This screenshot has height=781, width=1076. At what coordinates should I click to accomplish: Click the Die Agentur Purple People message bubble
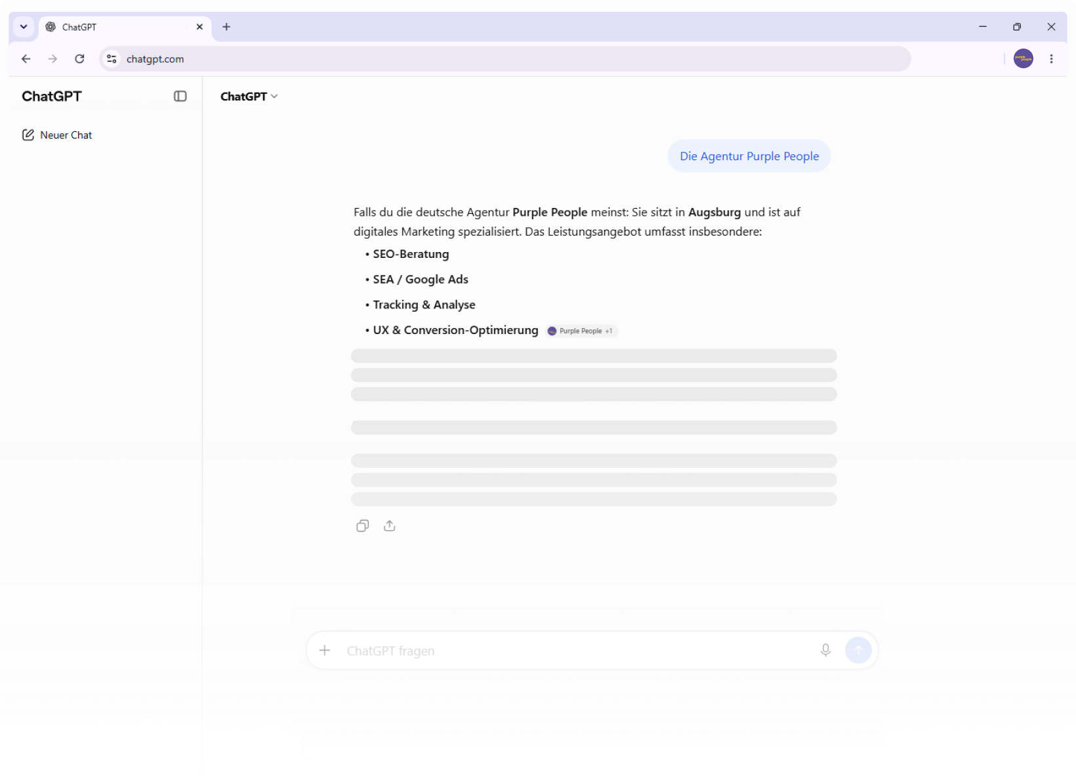click(x=749, y=156)
